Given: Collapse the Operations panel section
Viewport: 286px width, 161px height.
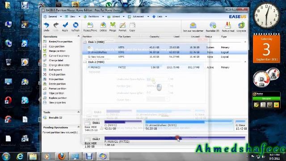Looking at the screenshot, I should pos(79,36).
